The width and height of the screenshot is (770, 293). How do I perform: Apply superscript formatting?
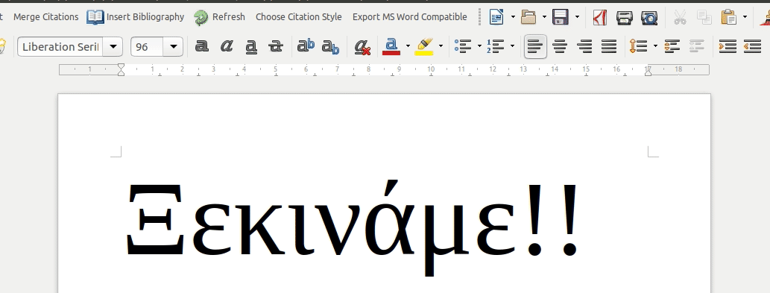tap(306, 46)
